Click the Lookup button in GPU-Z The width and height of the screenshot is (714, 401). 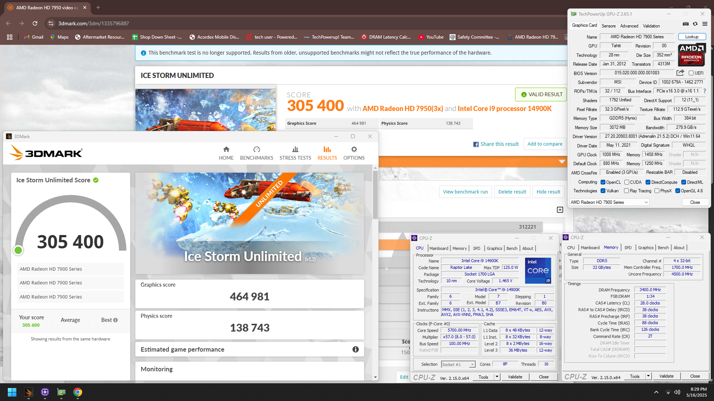(x=692, y=37)
